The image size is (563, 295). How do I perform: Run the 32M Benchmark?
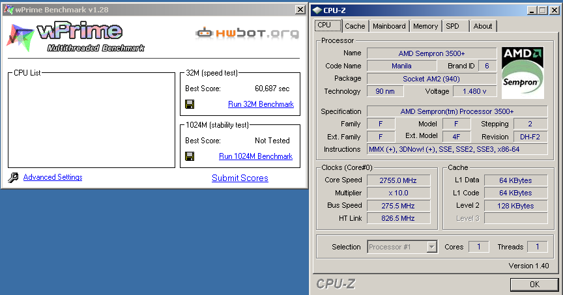click(261, 104)
